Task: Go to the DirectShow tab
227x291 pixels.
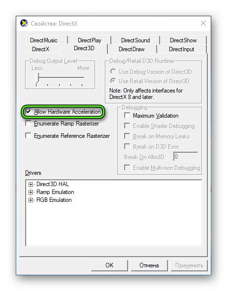Action: [x=183, y=40]
